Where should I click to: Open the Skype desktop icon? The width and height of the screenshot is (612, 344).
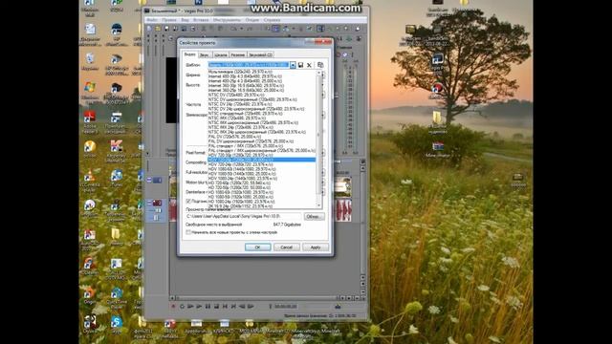coord(117,323)
